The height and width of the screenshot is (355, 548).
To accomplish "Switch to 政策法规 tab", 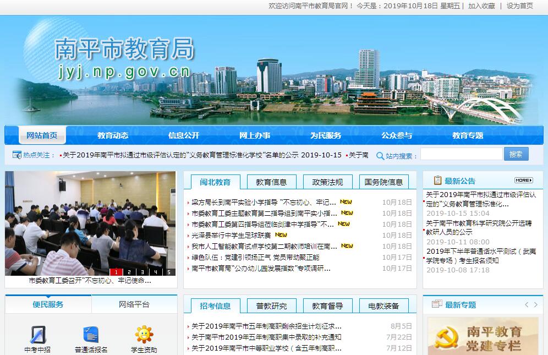I will (327, 182).
